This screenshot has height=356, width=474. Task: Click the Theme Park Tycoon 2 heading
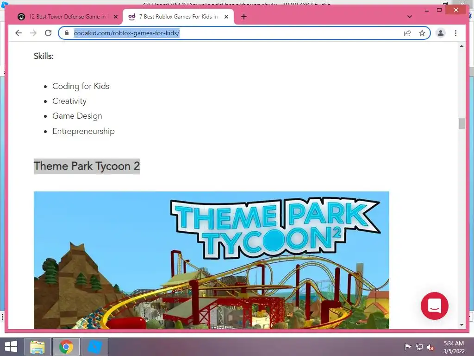(x=87, y=166)
